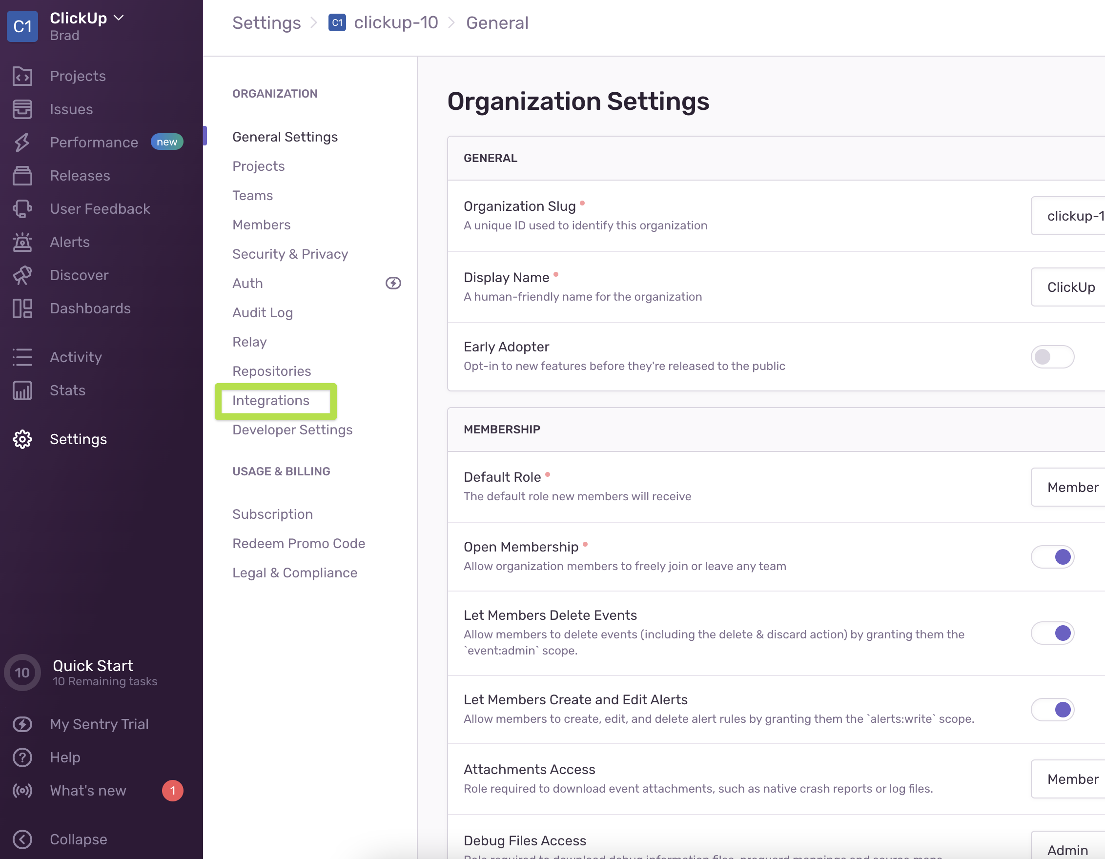Click the Settings breadcrumb link
The height and width of the screenshot is (859, 1105).
266,23
